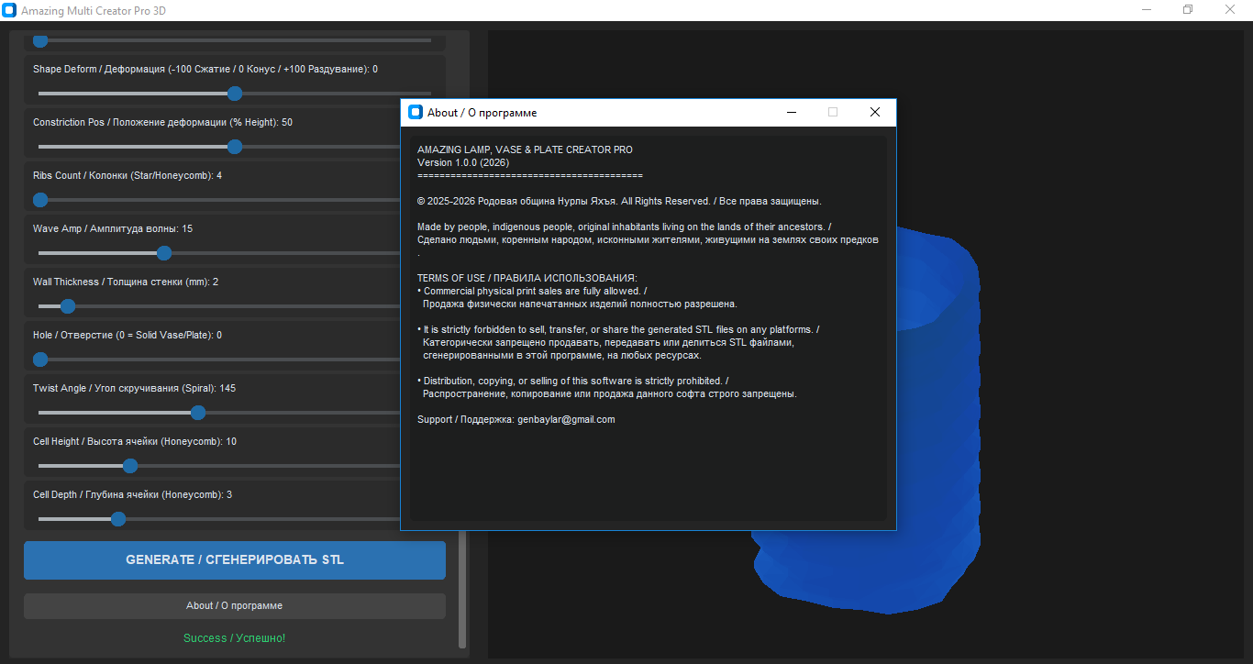
Task: Click the Hole / Отверстие slider handle
Action: coord(40,360)
